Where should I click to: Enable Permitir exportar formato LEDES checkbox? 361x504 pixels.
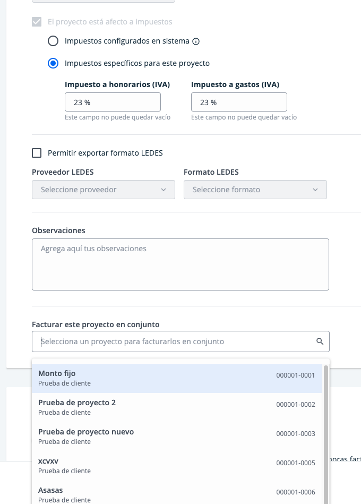pyautogui.click(x=37, y=153)
